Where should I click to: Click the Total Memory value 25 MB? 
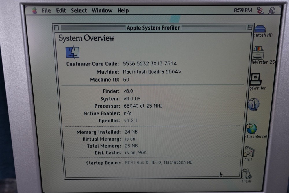131,146
